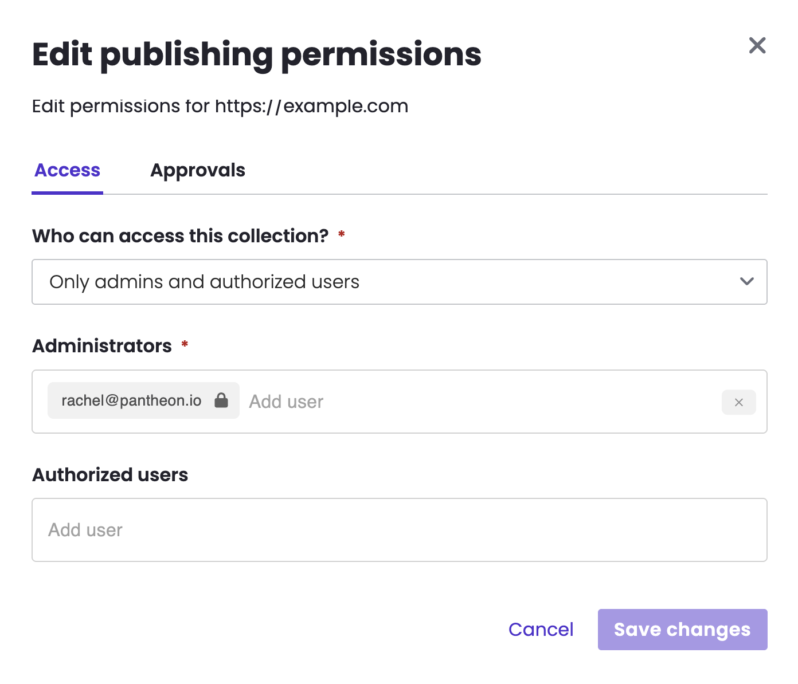Viewport: 798px width, 684px height.
Task: Click the 'Edit publishing permissions' heading
Action: coord(257,54)
